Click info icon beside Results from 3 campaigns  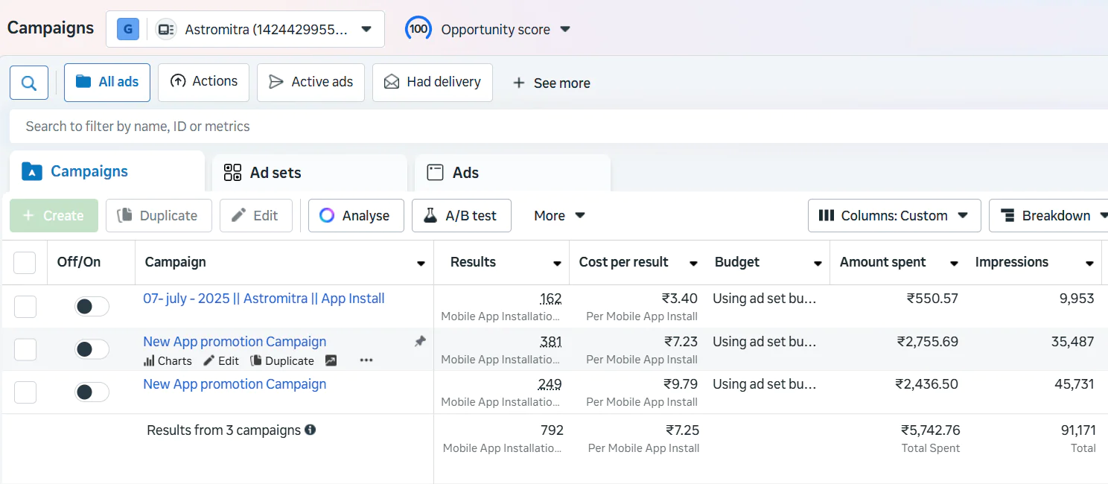311,430
